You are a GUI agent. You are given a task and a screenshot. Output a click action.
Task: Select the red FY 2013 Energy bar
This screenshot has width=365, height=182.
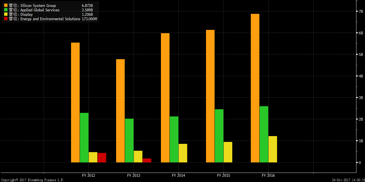coord(147,160)
